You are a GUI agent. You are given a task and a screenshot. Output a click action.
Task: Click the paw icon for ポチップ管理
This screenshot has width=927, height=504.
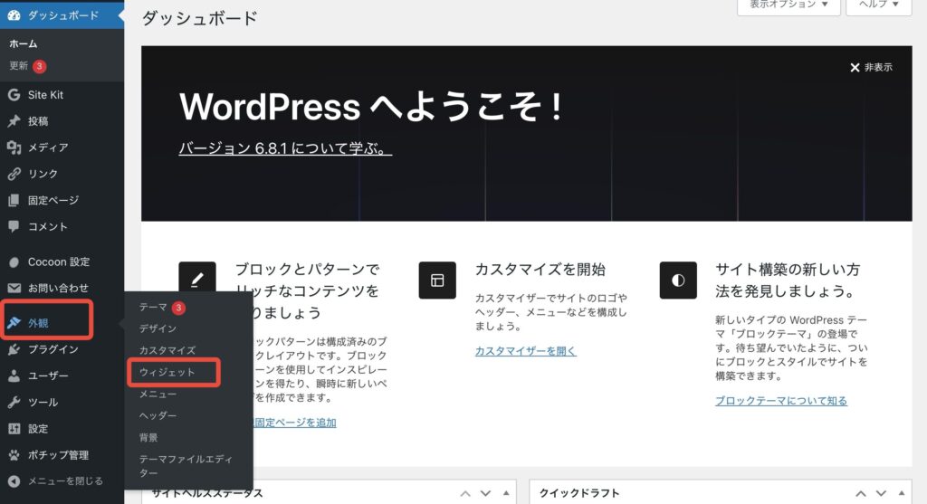click(14, 455)
